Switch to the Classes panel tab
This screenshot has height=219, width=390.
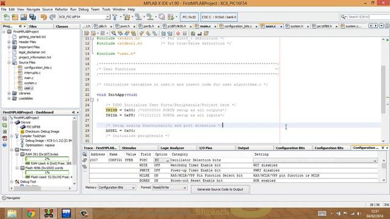[62, 26]
